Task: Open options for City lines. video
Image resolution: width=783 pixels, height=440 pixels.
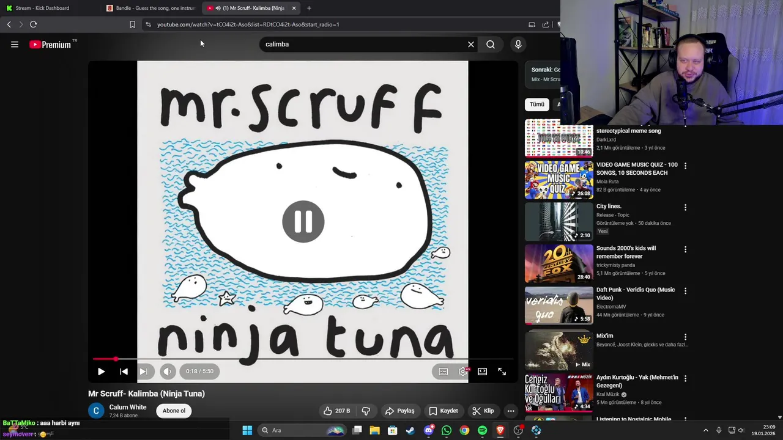Action: [685, 207]
